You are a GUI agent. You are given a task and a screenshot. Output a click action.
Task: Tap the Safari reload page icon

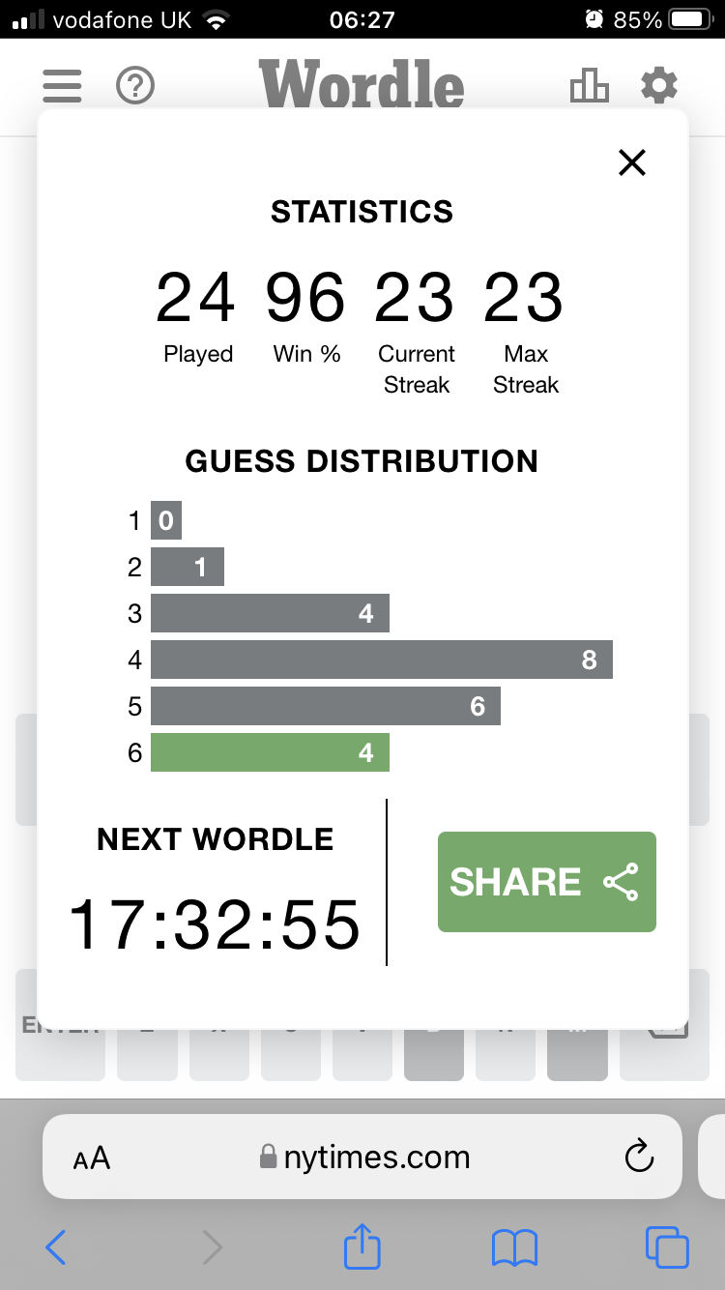(x=639, y=1157)
